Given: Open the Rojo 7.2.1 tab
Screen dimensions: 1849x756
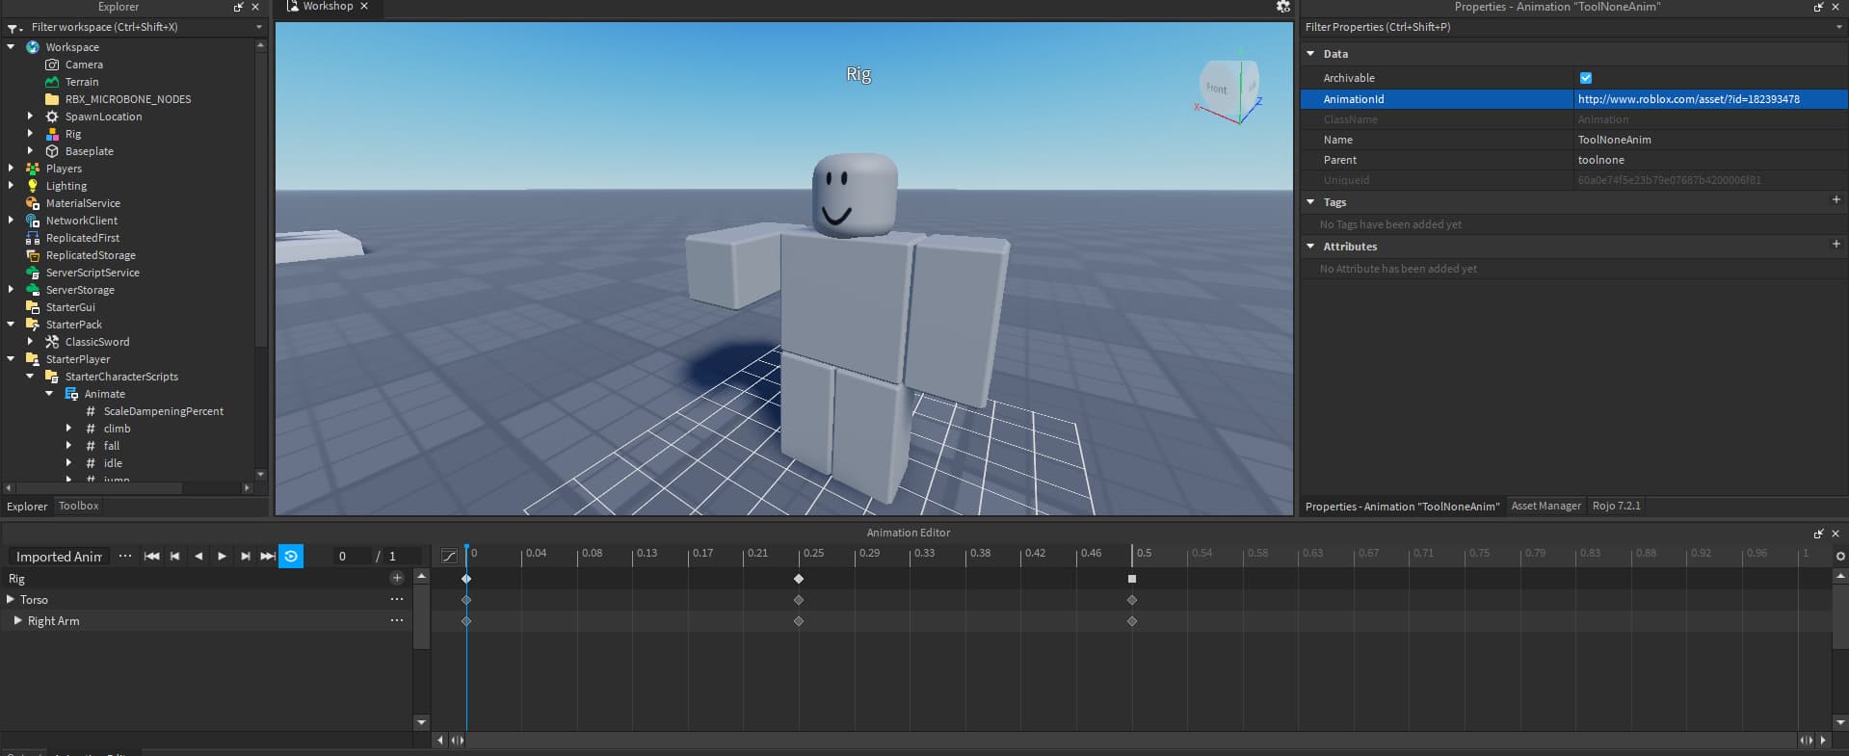Looking at the screenshot, I should [x=1616, y=506].
